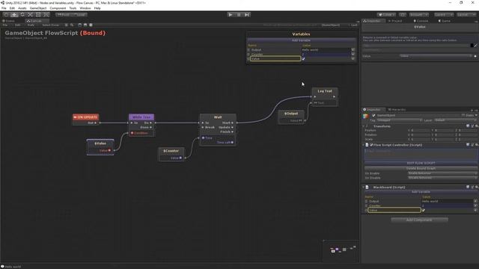The height and width of the screenshot is (269, 479).
Task: Toggle Pivot/Center handle position
Action: (64, 15)
